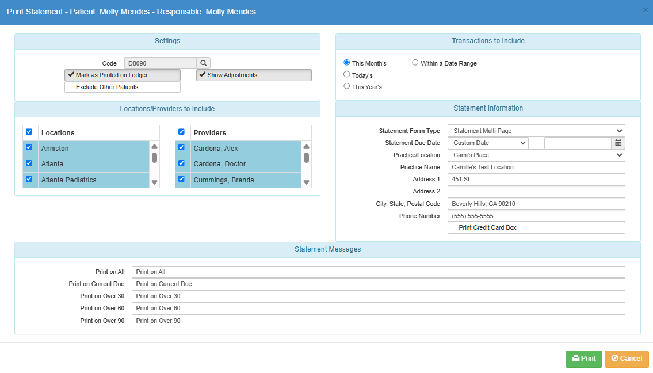Uncheck Atlanta Pediatrics location

coord(29,179)
